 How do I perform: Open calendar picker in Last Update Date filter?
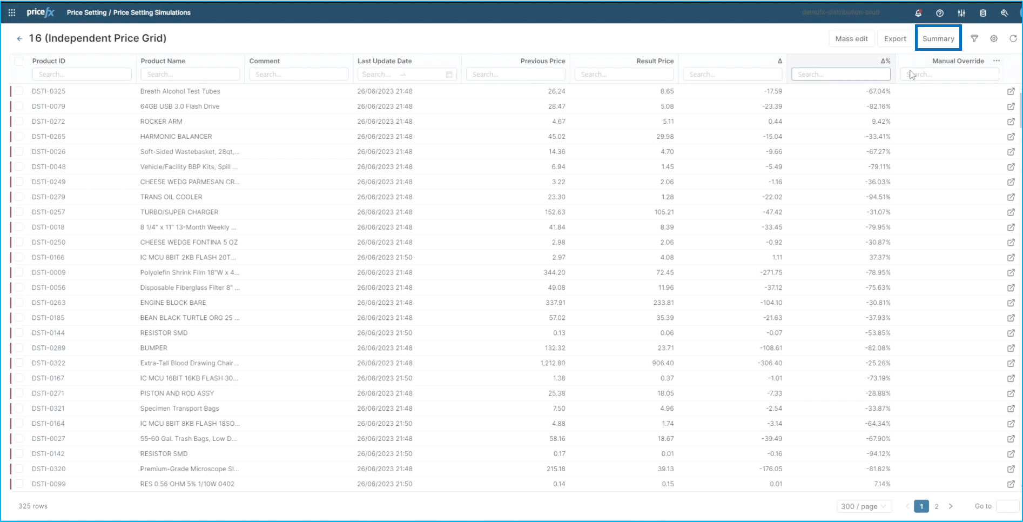pyautogui.click(x=449, y=75)
